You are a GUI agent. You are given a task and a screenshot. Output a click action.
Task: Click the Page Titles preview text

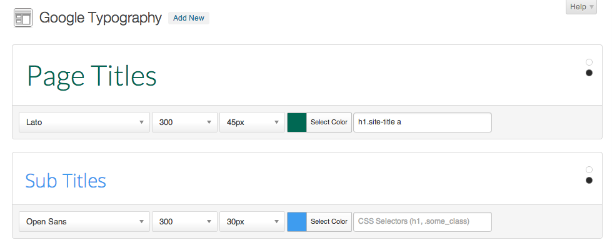point(92,76)
